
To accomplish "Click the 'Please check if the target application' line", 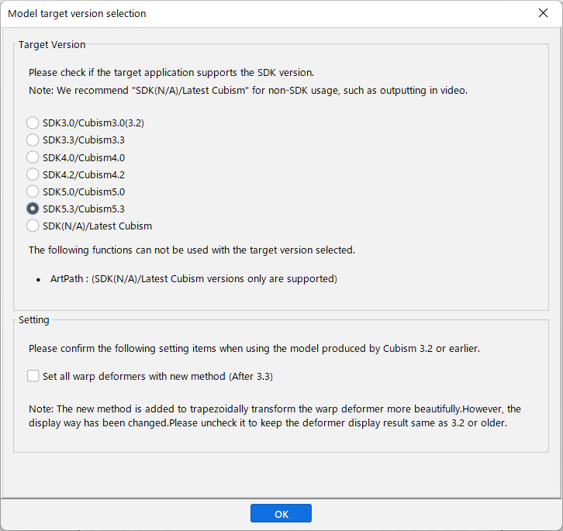I will point(171,72).
